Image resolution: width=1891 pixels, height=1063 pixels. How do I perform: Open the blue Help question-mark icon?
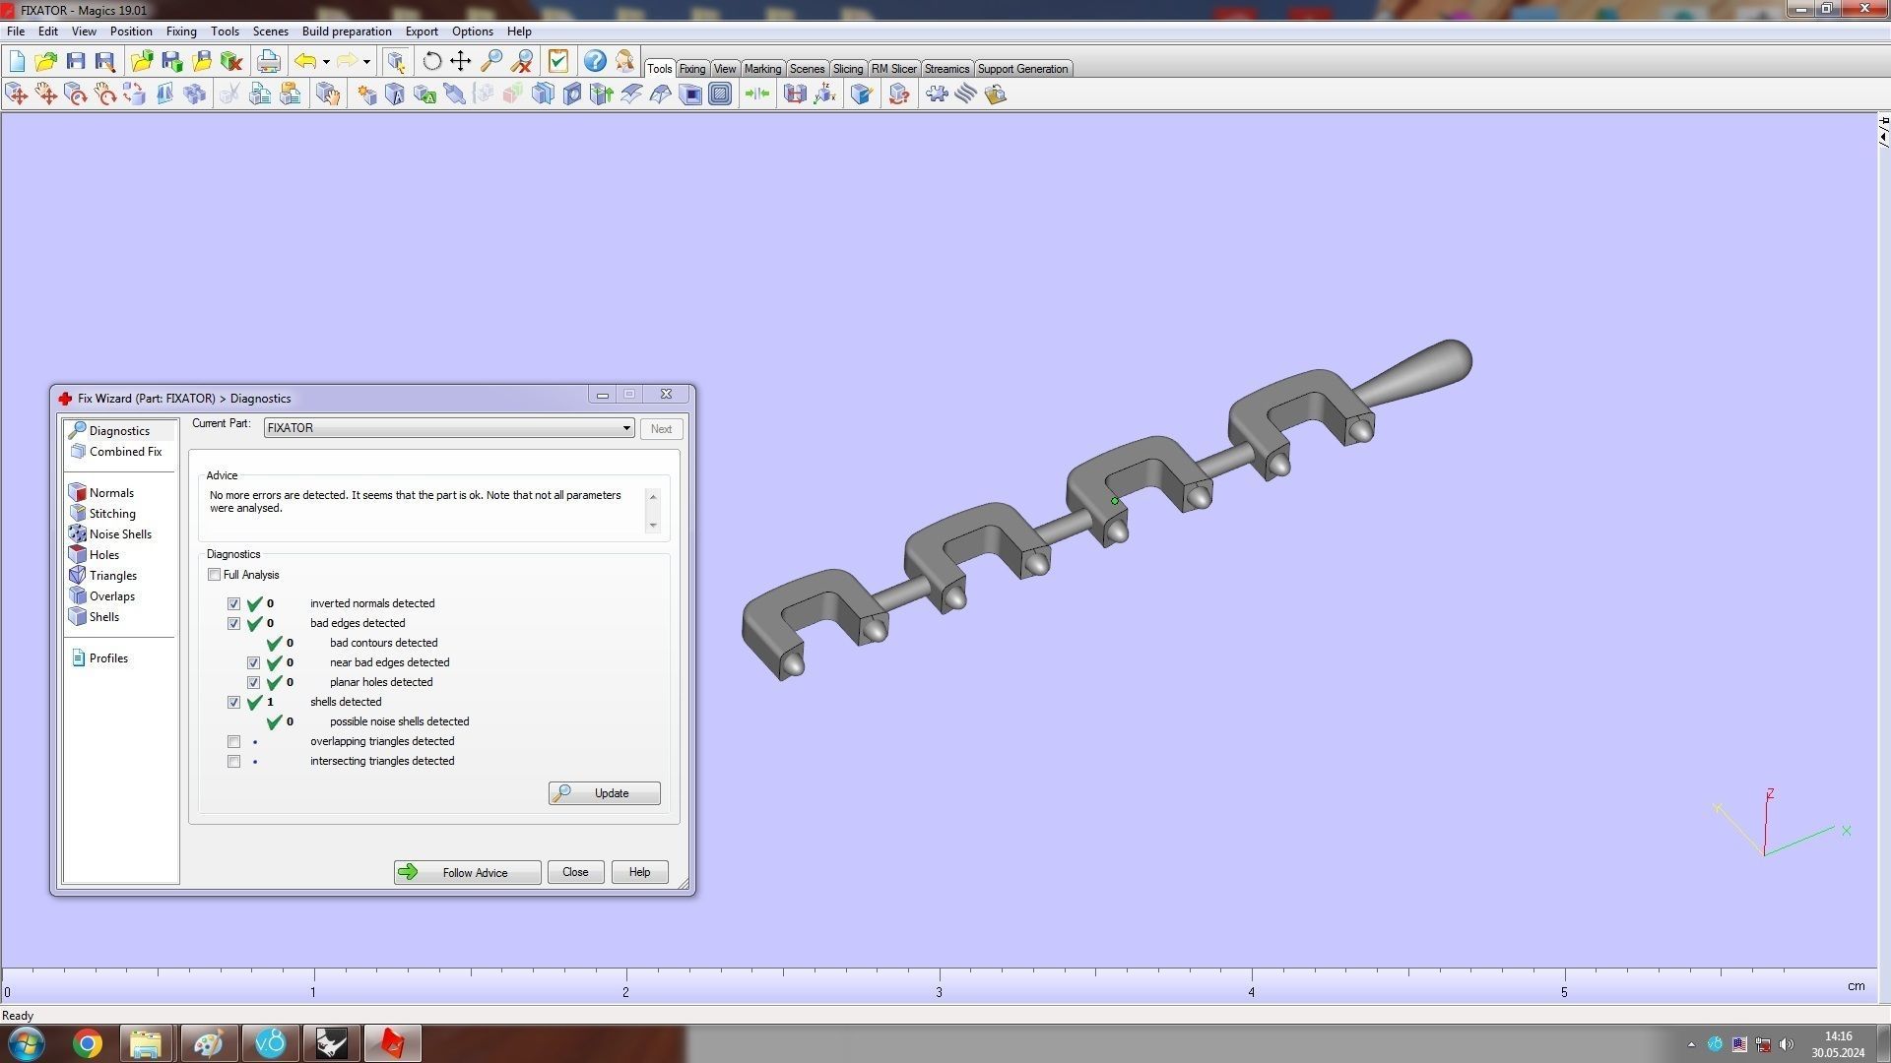pos(595,61)
